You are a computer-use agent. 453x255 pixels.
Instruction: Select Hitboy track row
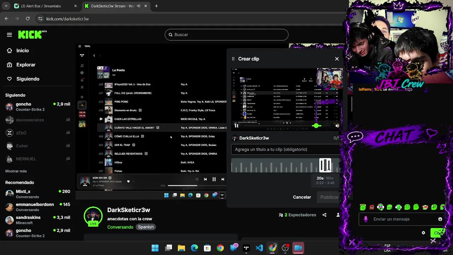(162, 162)
